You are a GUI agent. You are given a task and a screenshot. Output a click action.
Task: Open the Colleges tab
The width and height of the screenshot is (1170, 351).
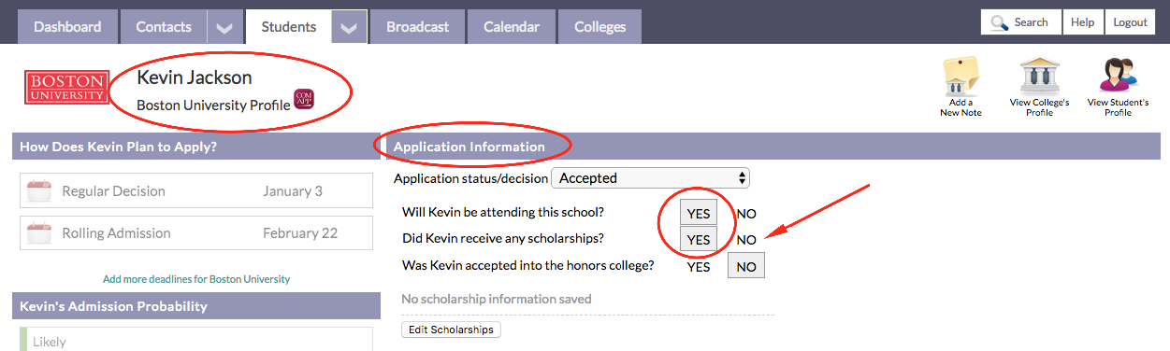(600, 27)
